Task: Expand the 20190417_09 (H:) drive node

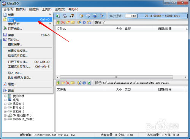Action: pyautogui.click(x=5, y=119)
